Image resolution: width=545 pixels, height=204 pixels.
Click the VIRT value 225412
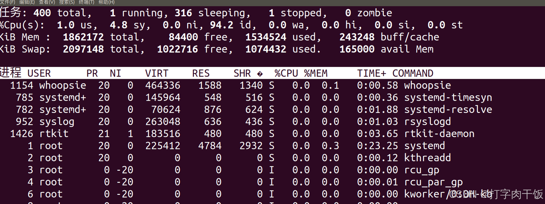tap(163, 146)
